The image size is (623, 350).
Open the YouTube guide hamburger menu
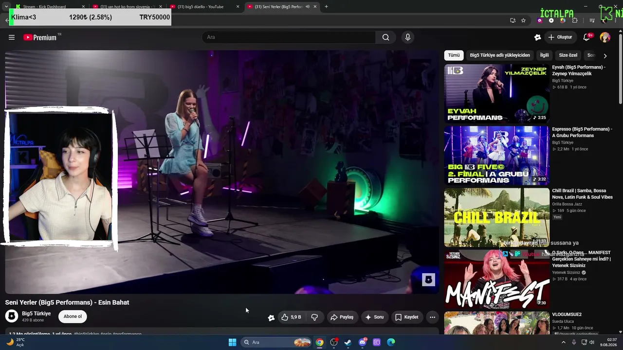click(12, 37)
